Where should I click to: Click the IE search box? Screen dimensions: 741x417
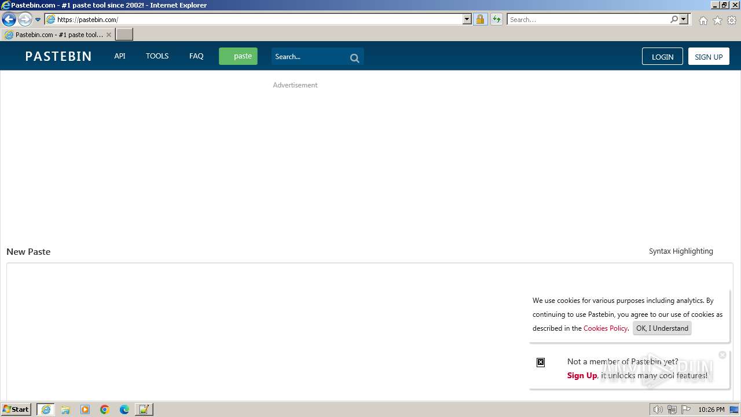point(588,19)
